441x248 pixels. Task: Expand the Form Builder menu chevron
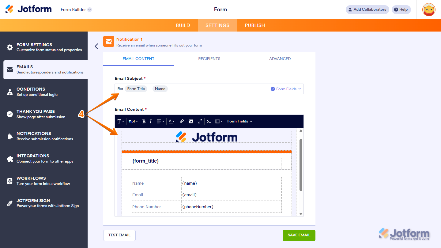click(89, 9)
